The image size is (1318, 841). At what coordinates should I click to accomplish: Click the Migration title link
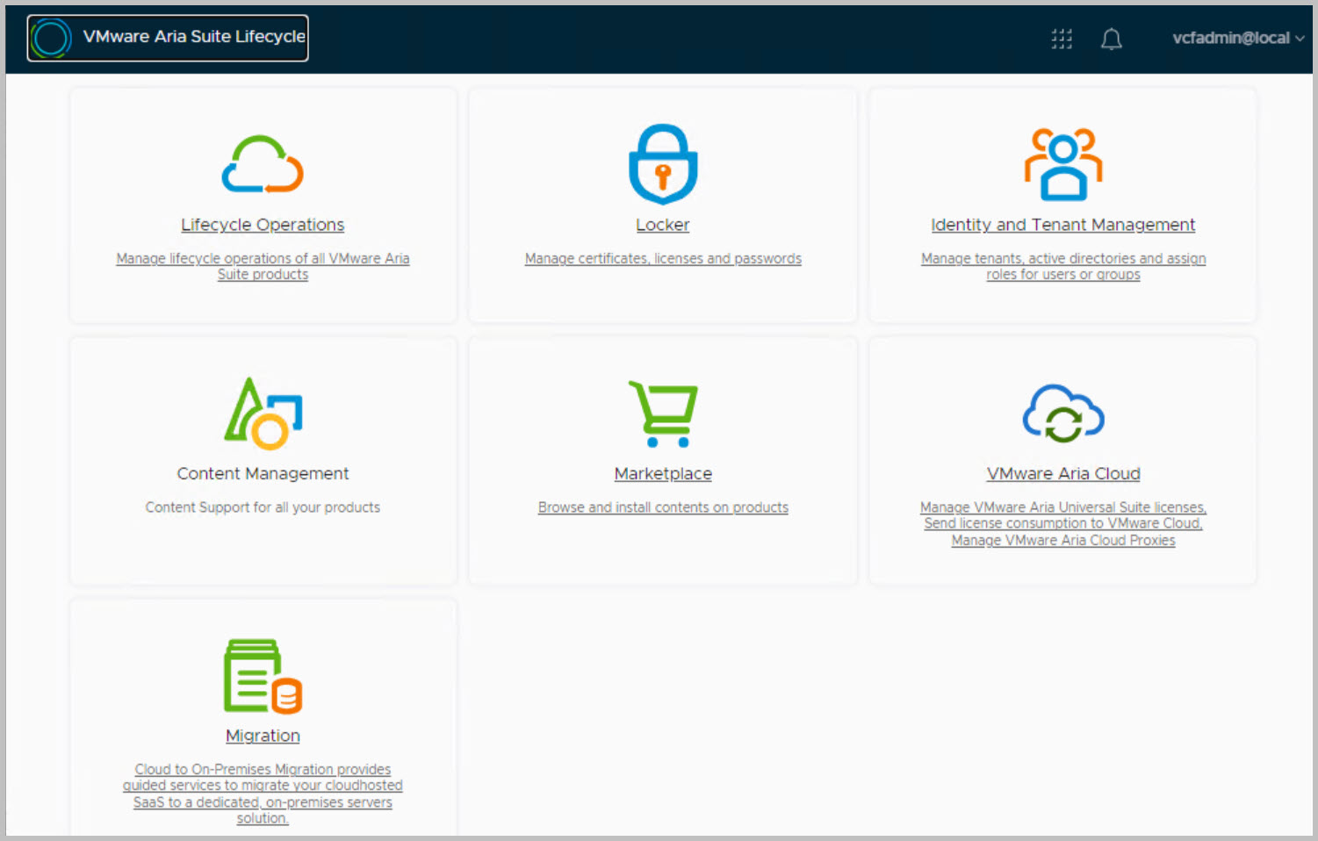tap(263, 736)
